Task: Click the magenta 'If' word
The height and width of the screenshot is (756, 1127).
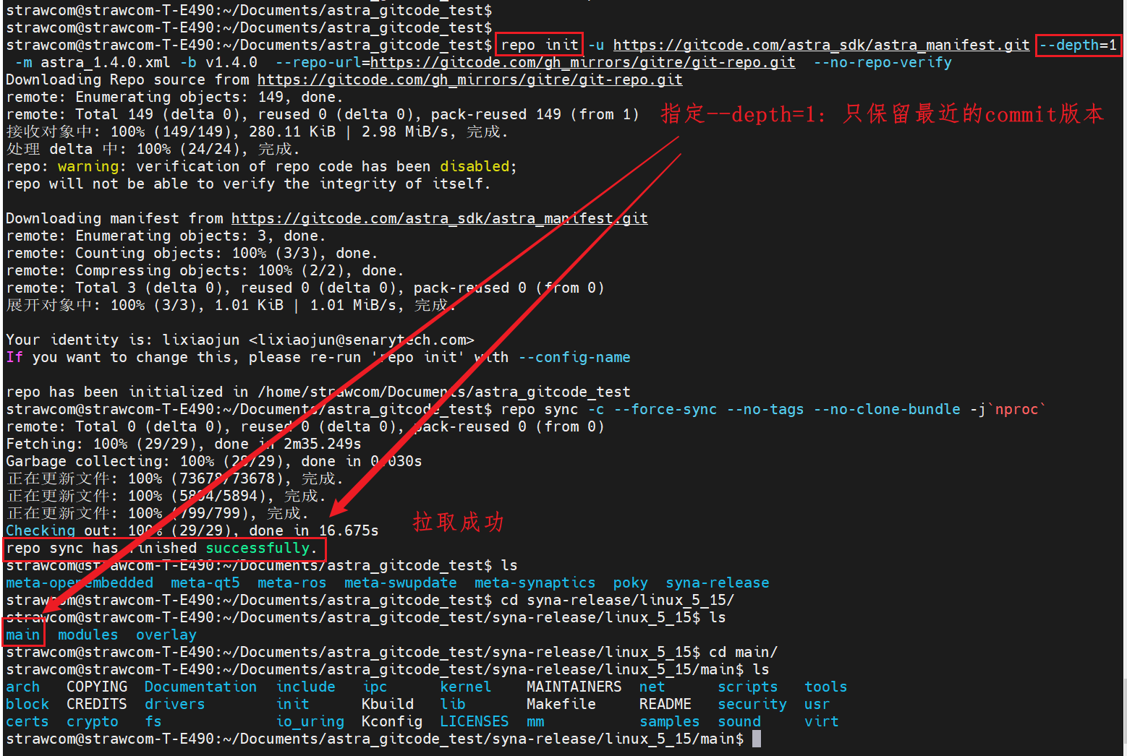Action: [14, 357]
